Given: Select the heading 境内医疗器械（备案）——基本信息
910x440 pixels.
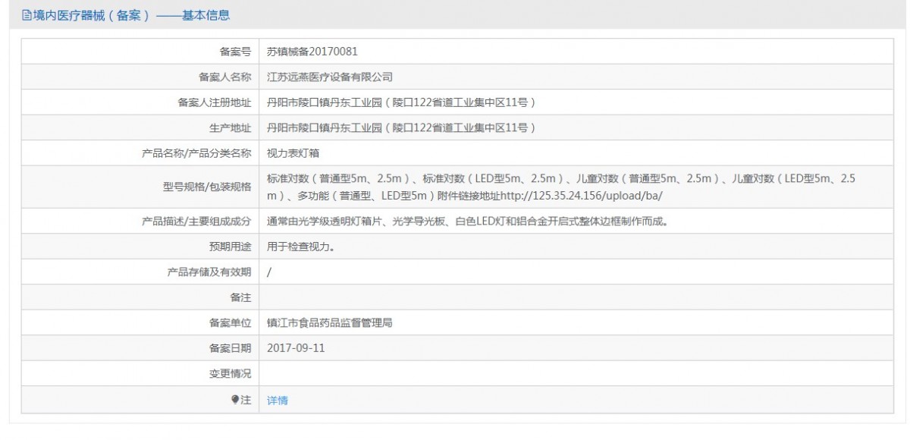Looking at the screenshot, I should (x=132, y=14).
